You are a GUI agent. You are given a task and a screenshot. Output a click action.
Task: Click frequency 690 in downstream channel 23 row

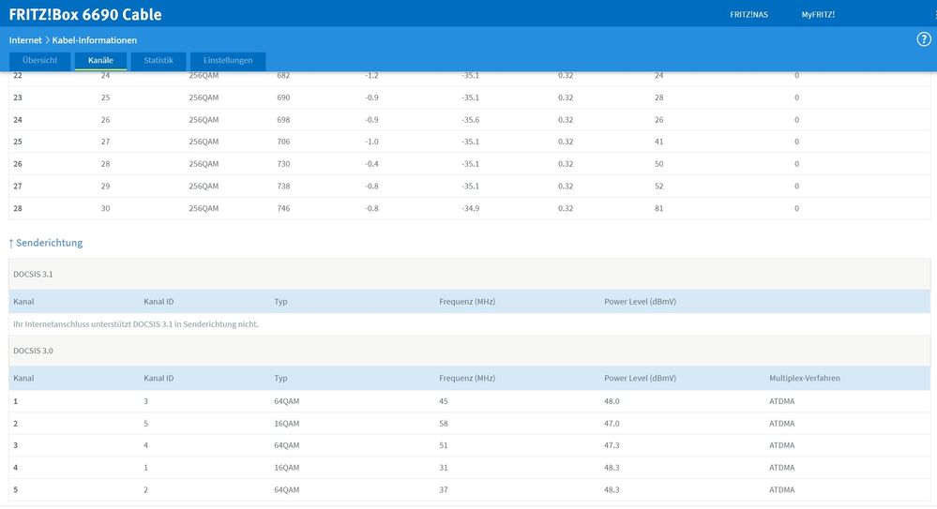[283, 97]
